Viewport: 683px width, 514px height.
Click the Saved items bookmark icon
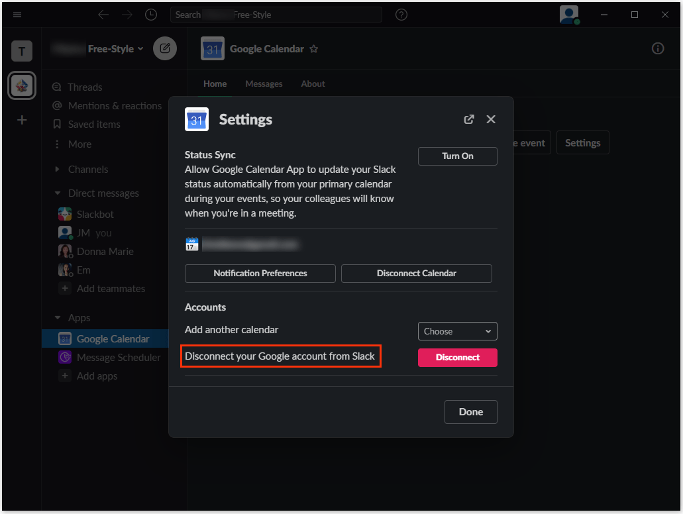(x=57, y=124)
